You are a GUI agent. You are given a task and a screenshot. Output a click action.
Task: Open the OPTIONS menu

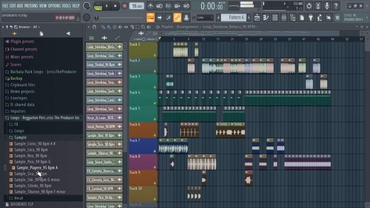[54, 6]
